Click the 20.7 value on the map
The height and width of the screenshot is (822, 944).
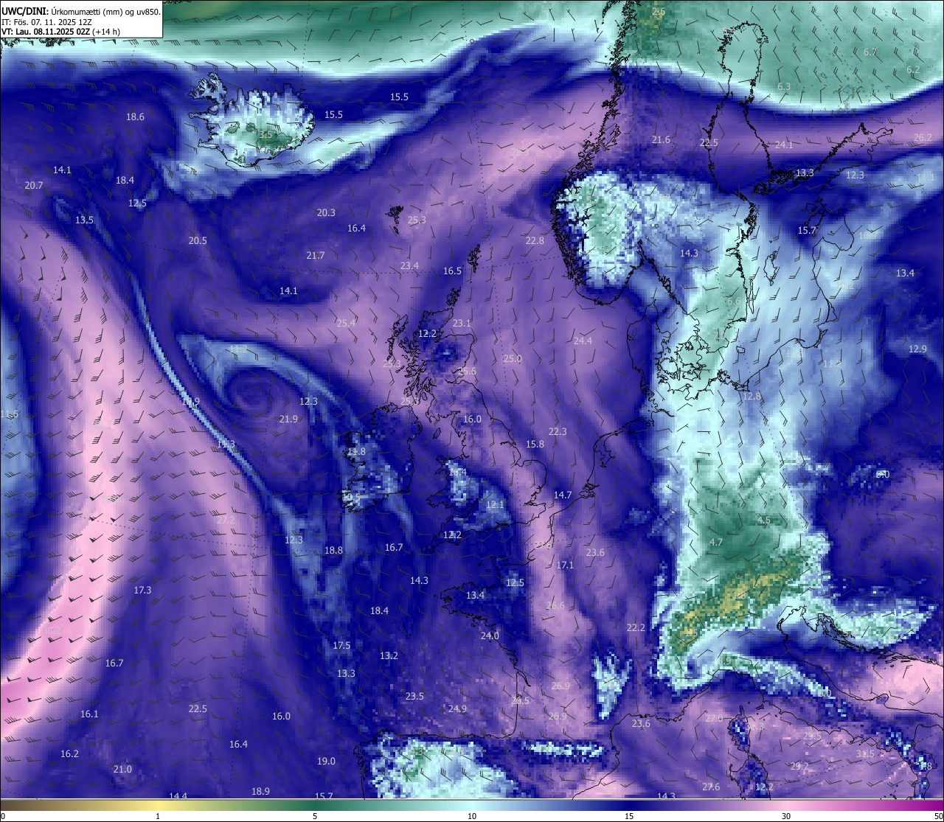point(34,185)
